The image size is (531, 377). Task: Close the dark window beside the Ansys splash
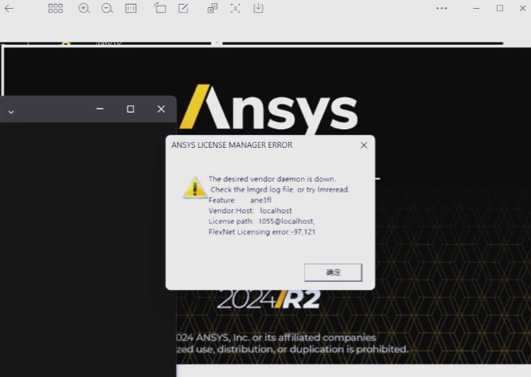tap(161, 109)
